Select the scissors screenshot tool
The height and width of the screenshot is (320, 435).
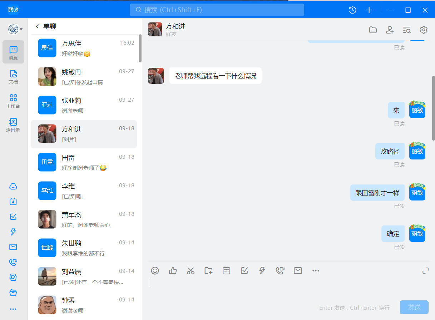pos(191,271)
